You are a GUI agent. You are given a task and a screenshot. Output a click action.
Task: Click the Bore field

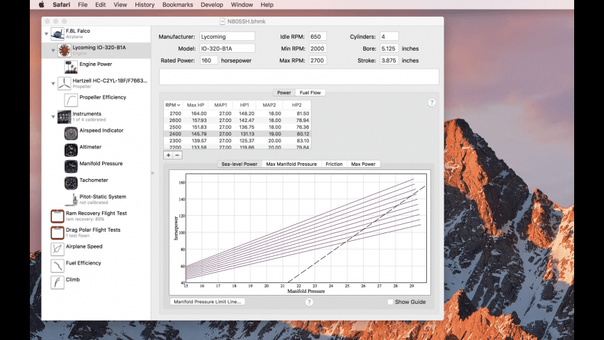[x=389, y=49]
